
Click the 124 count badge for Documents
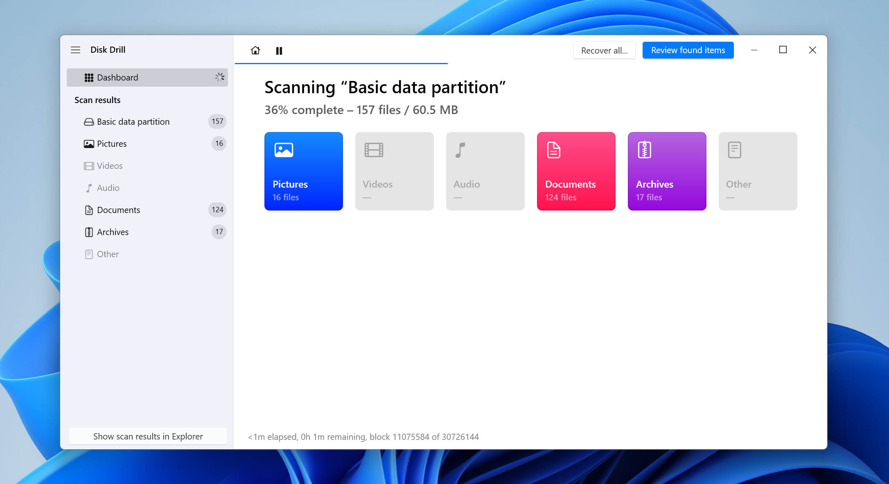pos(217,210)
